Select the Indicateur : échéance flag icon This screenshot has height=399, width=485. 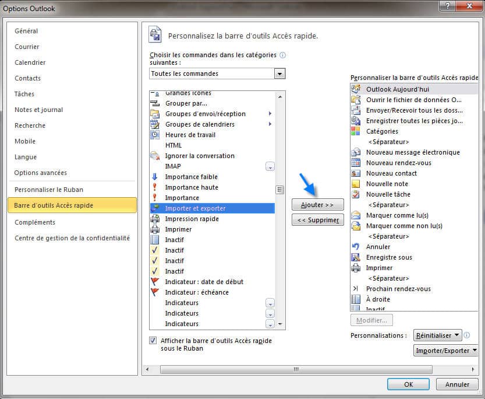[x=155, y=292]
